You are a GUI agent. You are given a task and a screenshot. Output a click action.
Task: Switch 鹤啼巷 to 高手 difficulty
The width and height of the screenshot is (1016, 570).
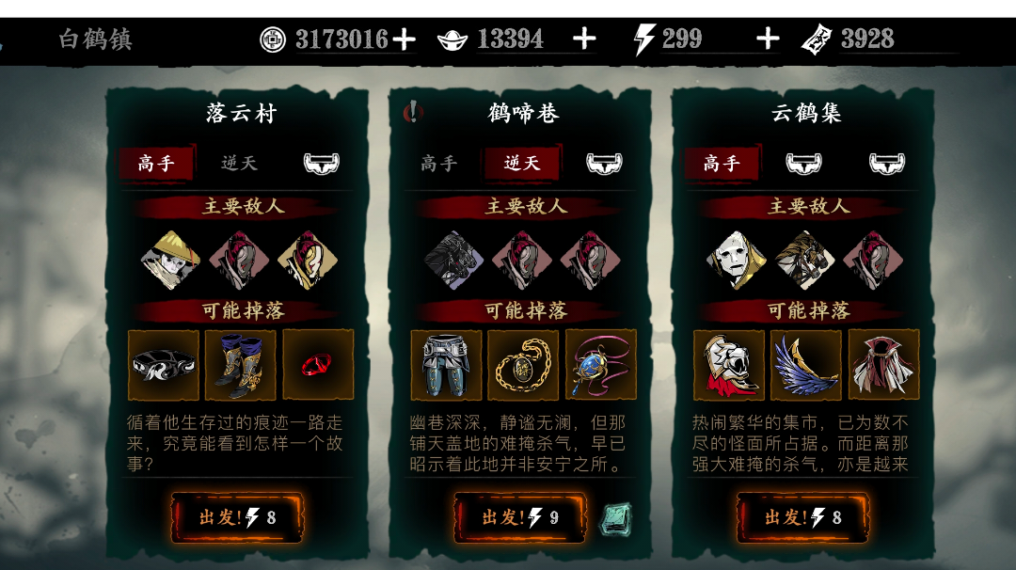pyautogui.click(x=439, y=163)
